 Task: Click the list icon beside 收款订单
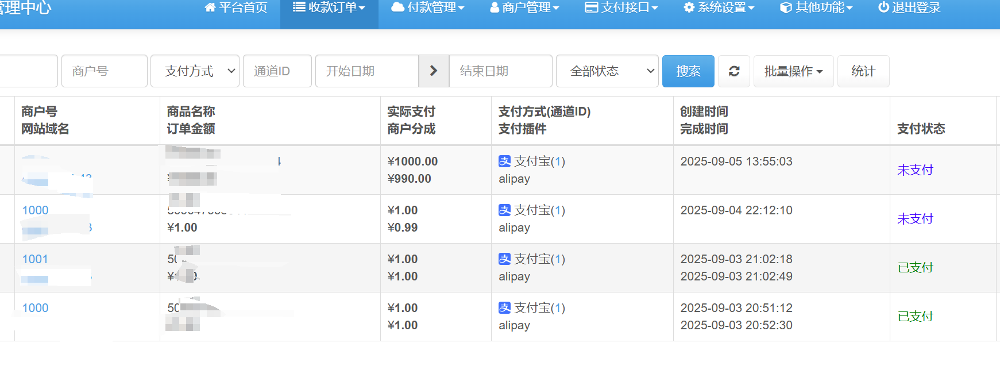tap(299, 7)
